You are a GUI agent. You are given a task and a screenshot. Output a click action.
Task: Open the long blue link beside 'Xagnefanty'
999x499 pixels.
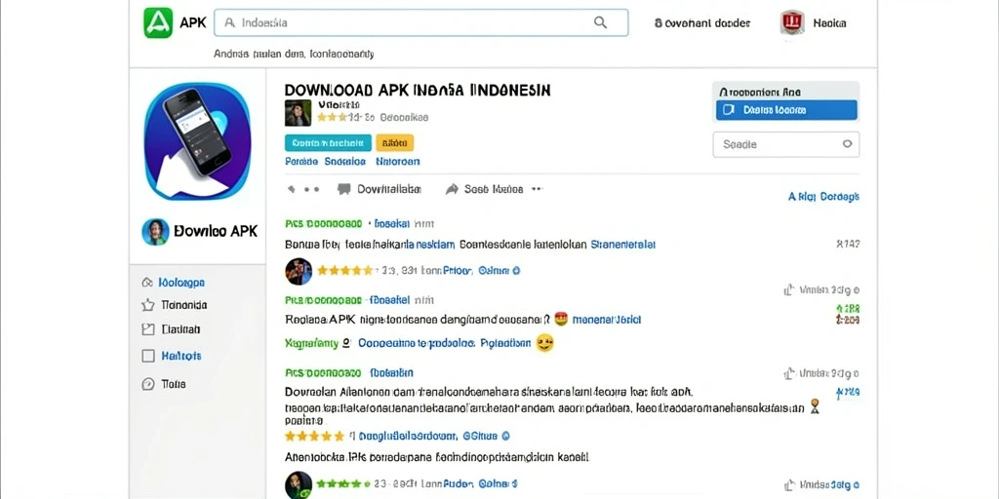point(445,344)
